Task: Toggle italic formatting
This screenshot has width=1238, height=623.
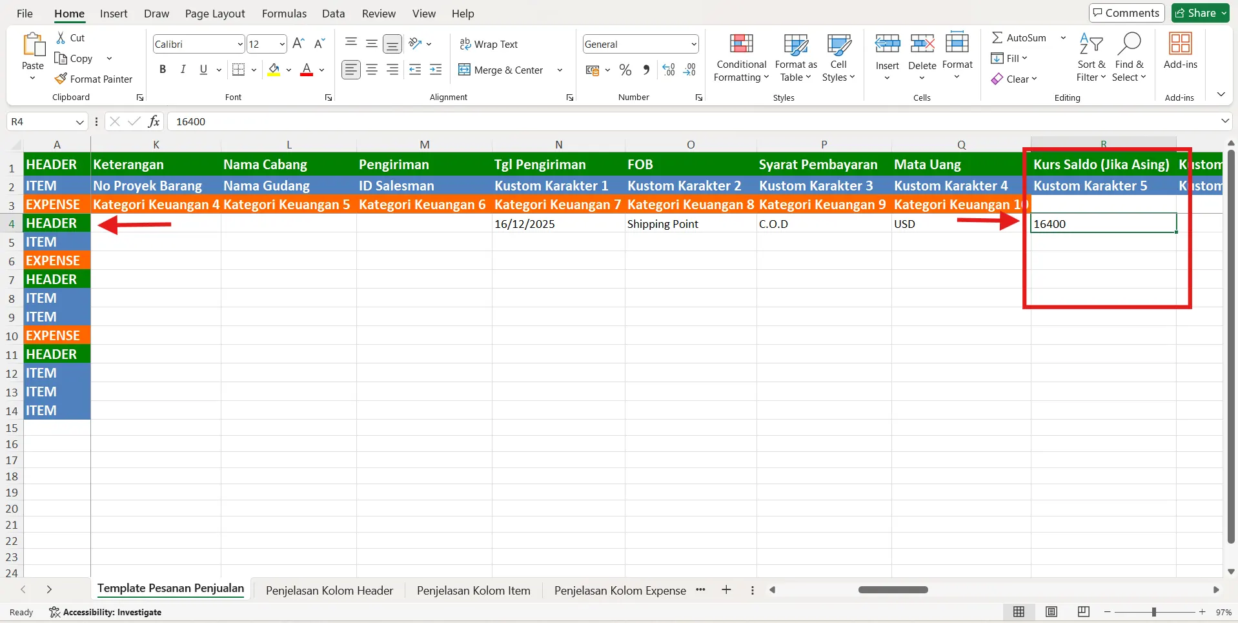Action: click(x=183, y=69)
